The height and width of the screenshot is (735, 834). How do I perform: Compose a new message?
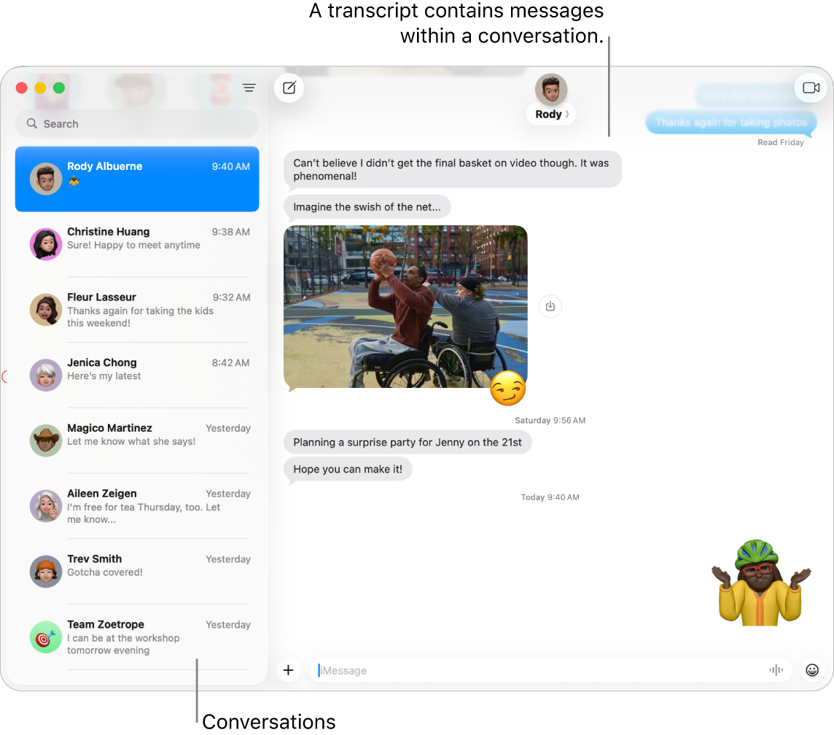[x=289, y=87]
